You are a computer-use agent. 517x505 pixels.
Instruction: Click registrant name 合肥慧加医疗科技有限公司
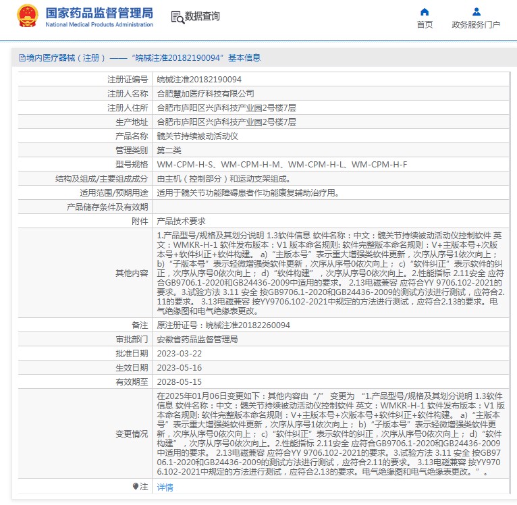click(x=205, y=93)
